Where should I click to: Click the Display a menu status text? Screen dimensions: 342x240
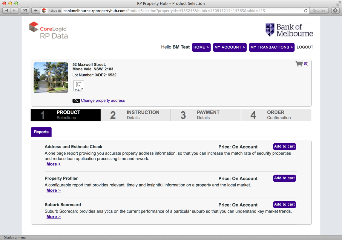point(15,238)
